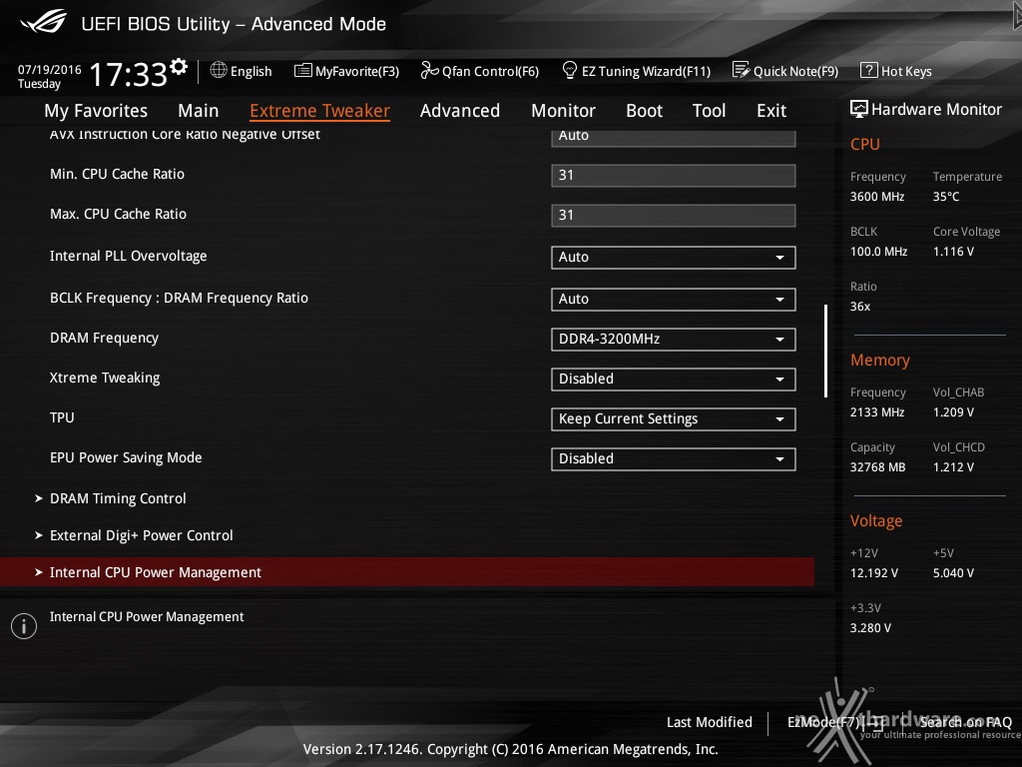Select the Exit tab
Viewport: 1022px width, 767px height.
[x=771, y=111]
